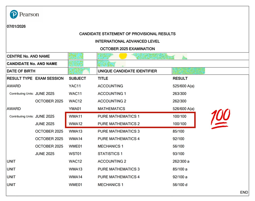The height and width of the screenshot is (201, 255).
Task: Select the Statistics 1 result 93/100
Action: tap(178, 154)
